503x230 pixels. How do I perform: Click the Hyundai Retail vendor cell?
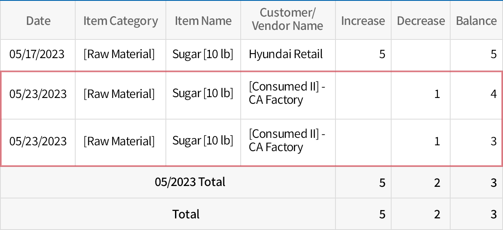[x=286, y=54]
